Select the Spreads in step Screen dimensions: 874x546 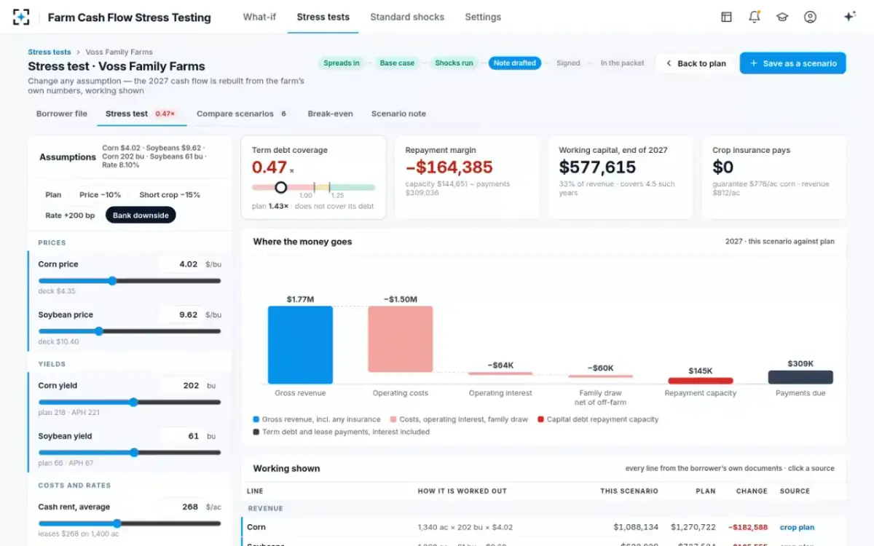(x=342, y=63)
